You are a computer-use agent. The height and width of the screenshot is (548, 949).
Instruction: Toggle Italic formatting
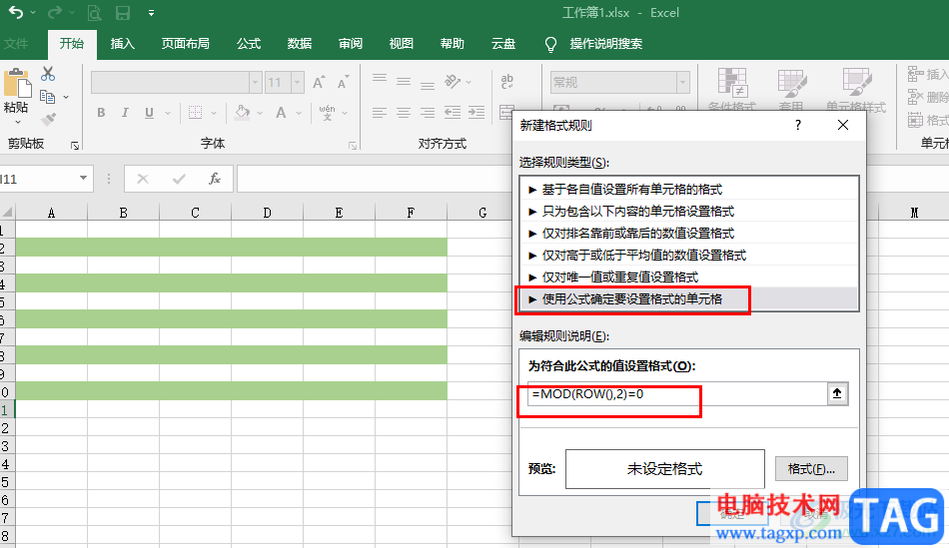[125, 113]
